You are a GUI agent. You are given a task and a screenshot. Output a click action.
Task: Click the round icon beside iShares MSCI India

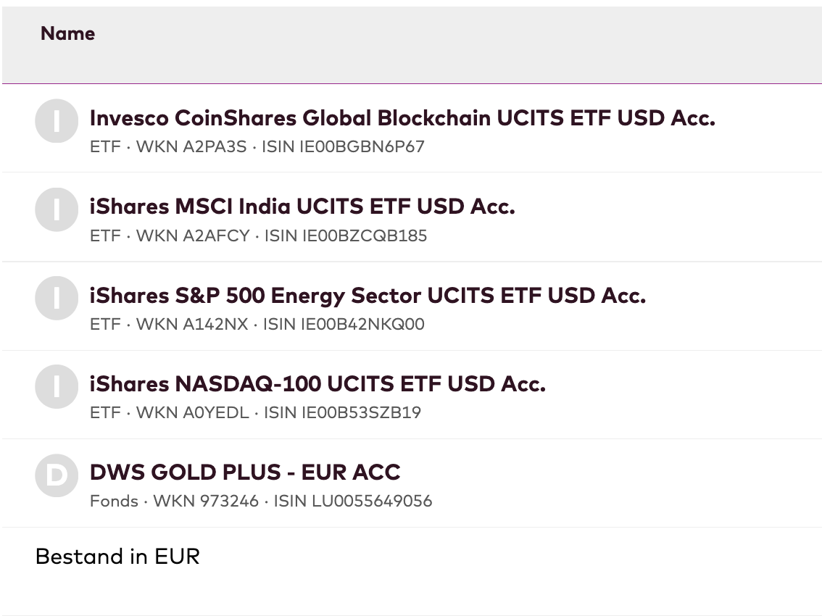point(57,209)
